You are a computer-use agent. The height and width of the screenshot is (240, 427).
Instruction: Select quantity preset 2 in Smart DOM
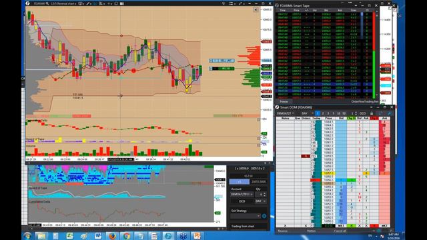click(x=323, y=113)
